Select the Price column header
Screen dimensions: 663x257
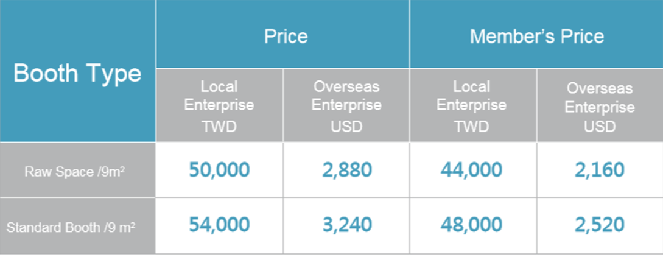click(x=282, y=34)
